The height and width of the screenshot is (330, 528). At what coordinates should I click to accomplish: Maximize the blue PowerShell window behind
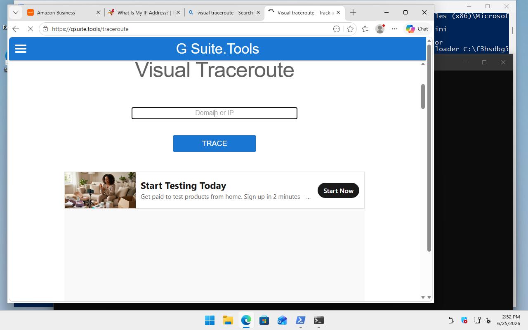coord(488,6)
